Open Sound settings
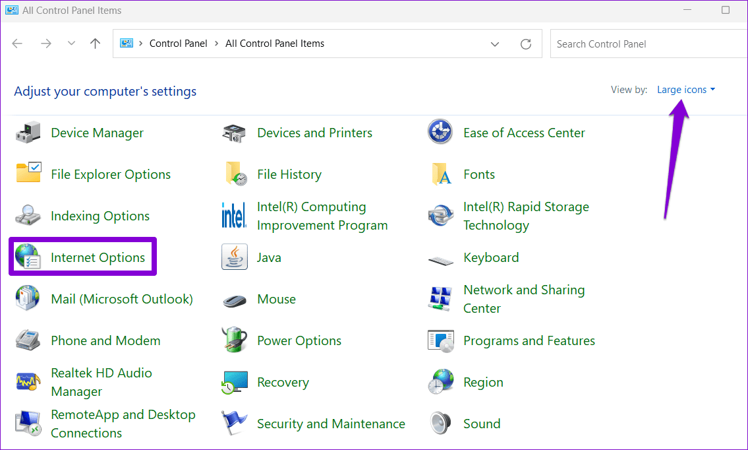748x450 pixels. (x=481, y=424)
